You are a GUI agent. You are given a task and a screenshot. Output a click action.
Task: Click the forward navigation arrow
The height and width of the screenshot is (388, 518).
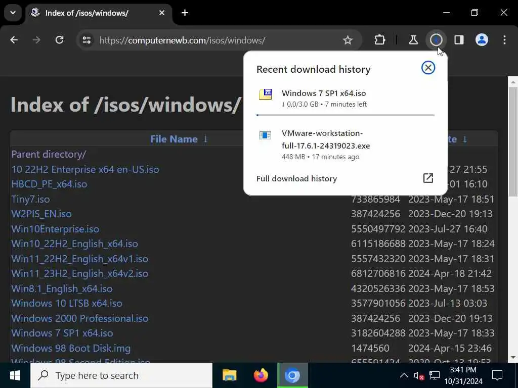click(x=36, y=40)
